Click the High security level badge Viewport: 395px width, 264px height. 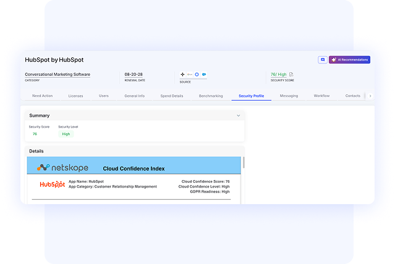(66, 134)
